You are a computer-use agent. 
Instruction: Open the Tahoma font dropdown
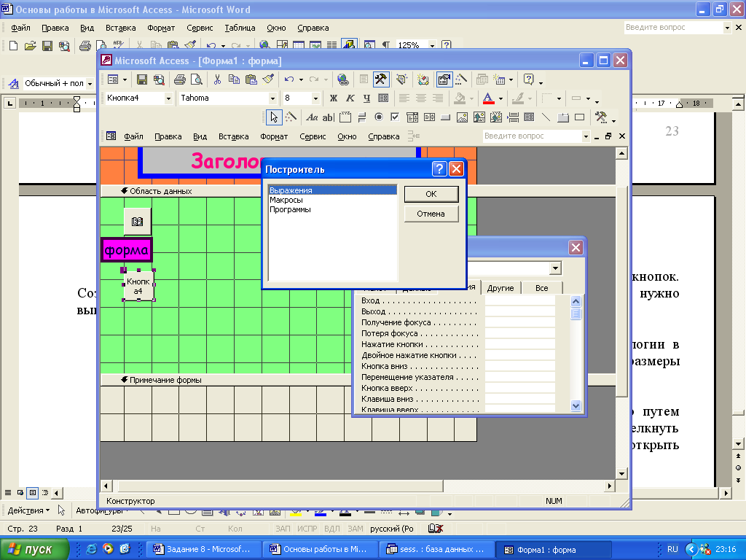[x=272, y=98]
